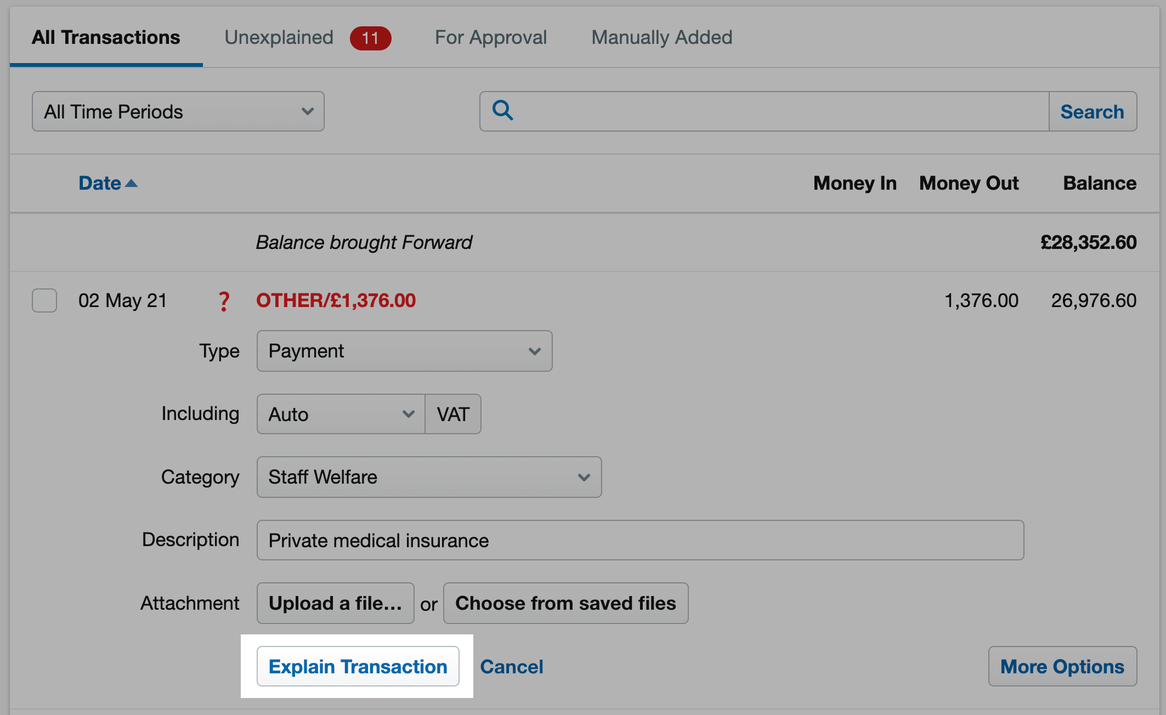1166x715 pixels.
Task: Open the For Approval tab
Action: click(491, 38)
